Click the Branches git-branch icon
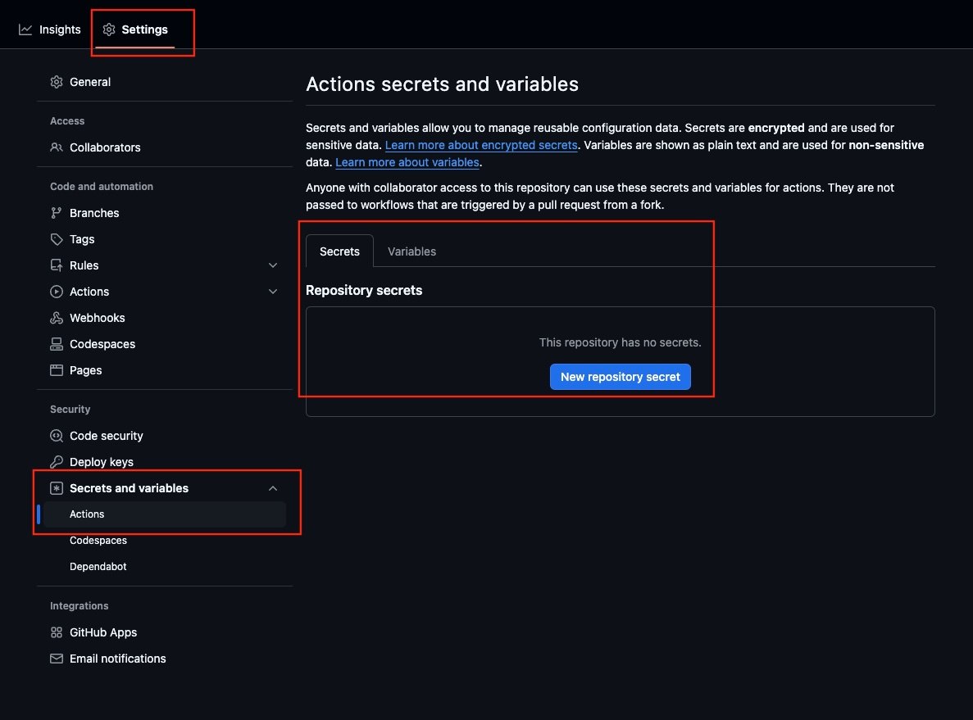This screenshot has width=973, height=720. [57, 213]
